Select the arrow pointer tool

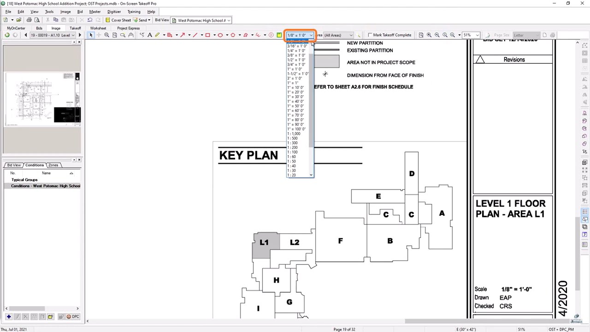pyautogui.click(x=91, y=35)
